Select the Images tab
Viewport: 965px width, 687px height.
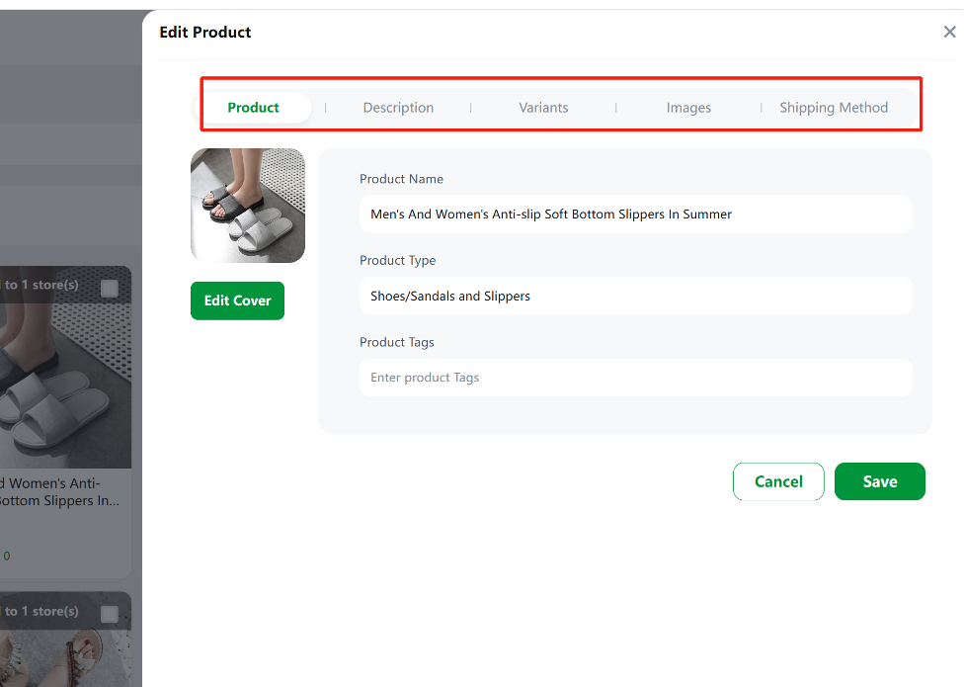click(688, 108)
